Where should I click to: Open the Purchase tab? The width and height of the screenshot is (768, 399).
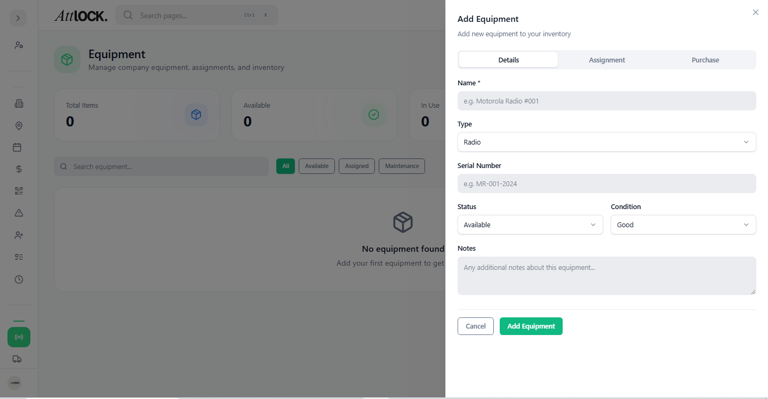[x=705, y=60]
